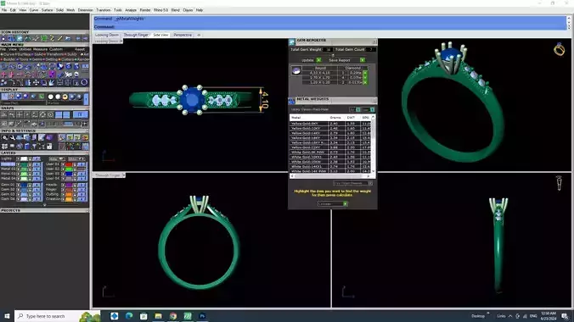Toggle the 1.20 x 1.20 gem row checkbox
This screenshot has height=322, width=574.
click(365, 82)
